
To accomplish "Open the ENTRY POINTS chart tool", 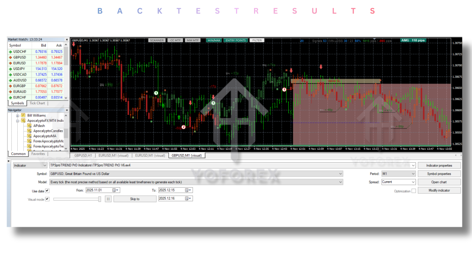I will [235, 40].
